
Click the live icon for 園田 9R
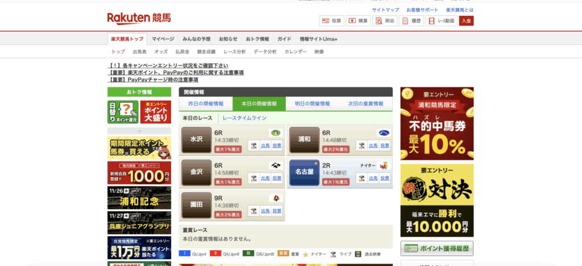253,211
